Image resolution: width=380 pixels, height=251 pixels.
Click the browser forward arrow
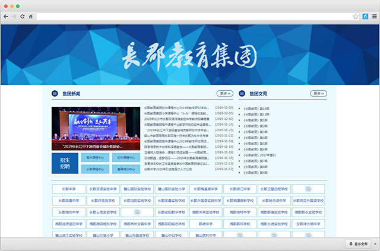pyautogui.click(x=14, y=16)
